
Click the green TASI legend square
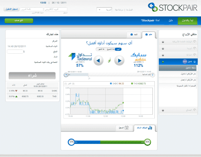click(132, 84)
